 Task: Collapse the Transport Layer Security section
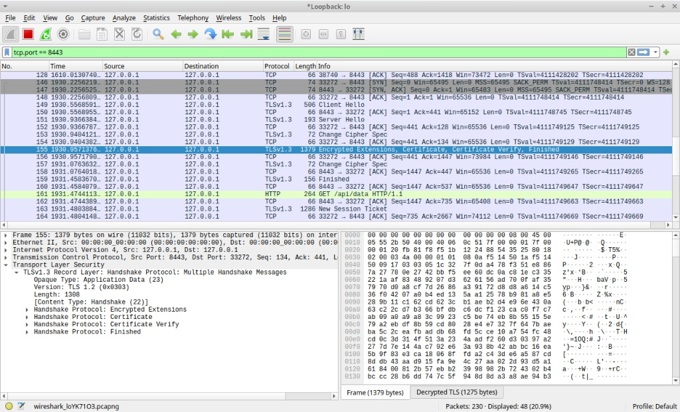[x=5, y=265]
